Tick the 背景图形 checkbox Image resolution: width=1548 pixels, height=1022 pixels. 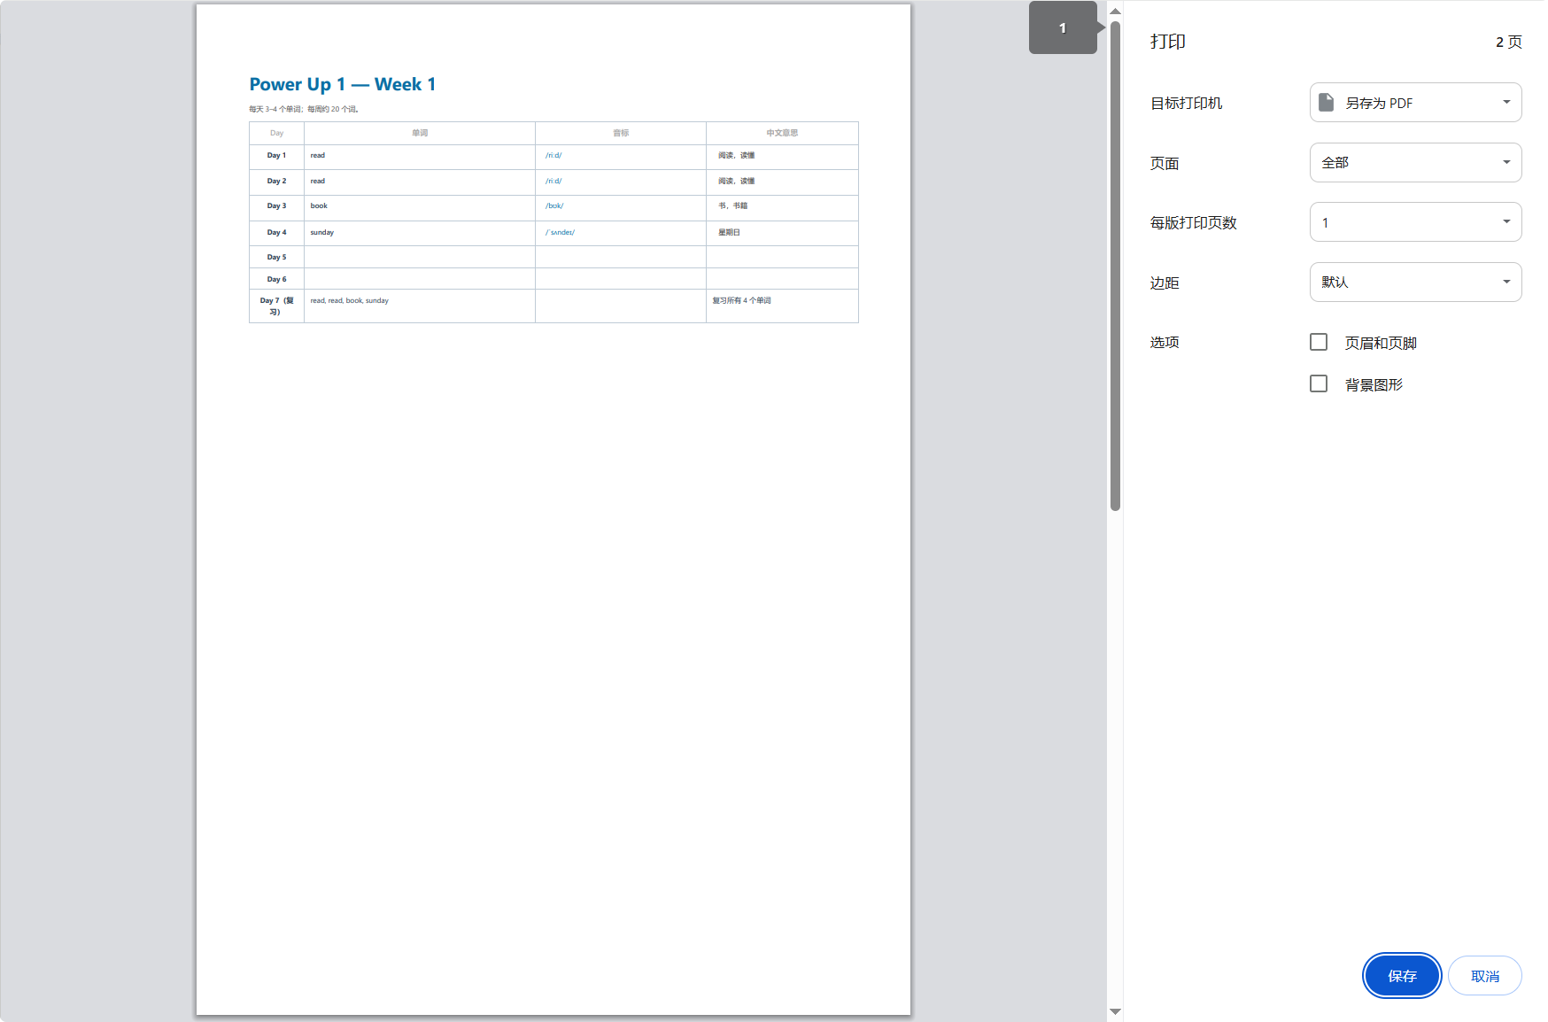(1319, 384)
